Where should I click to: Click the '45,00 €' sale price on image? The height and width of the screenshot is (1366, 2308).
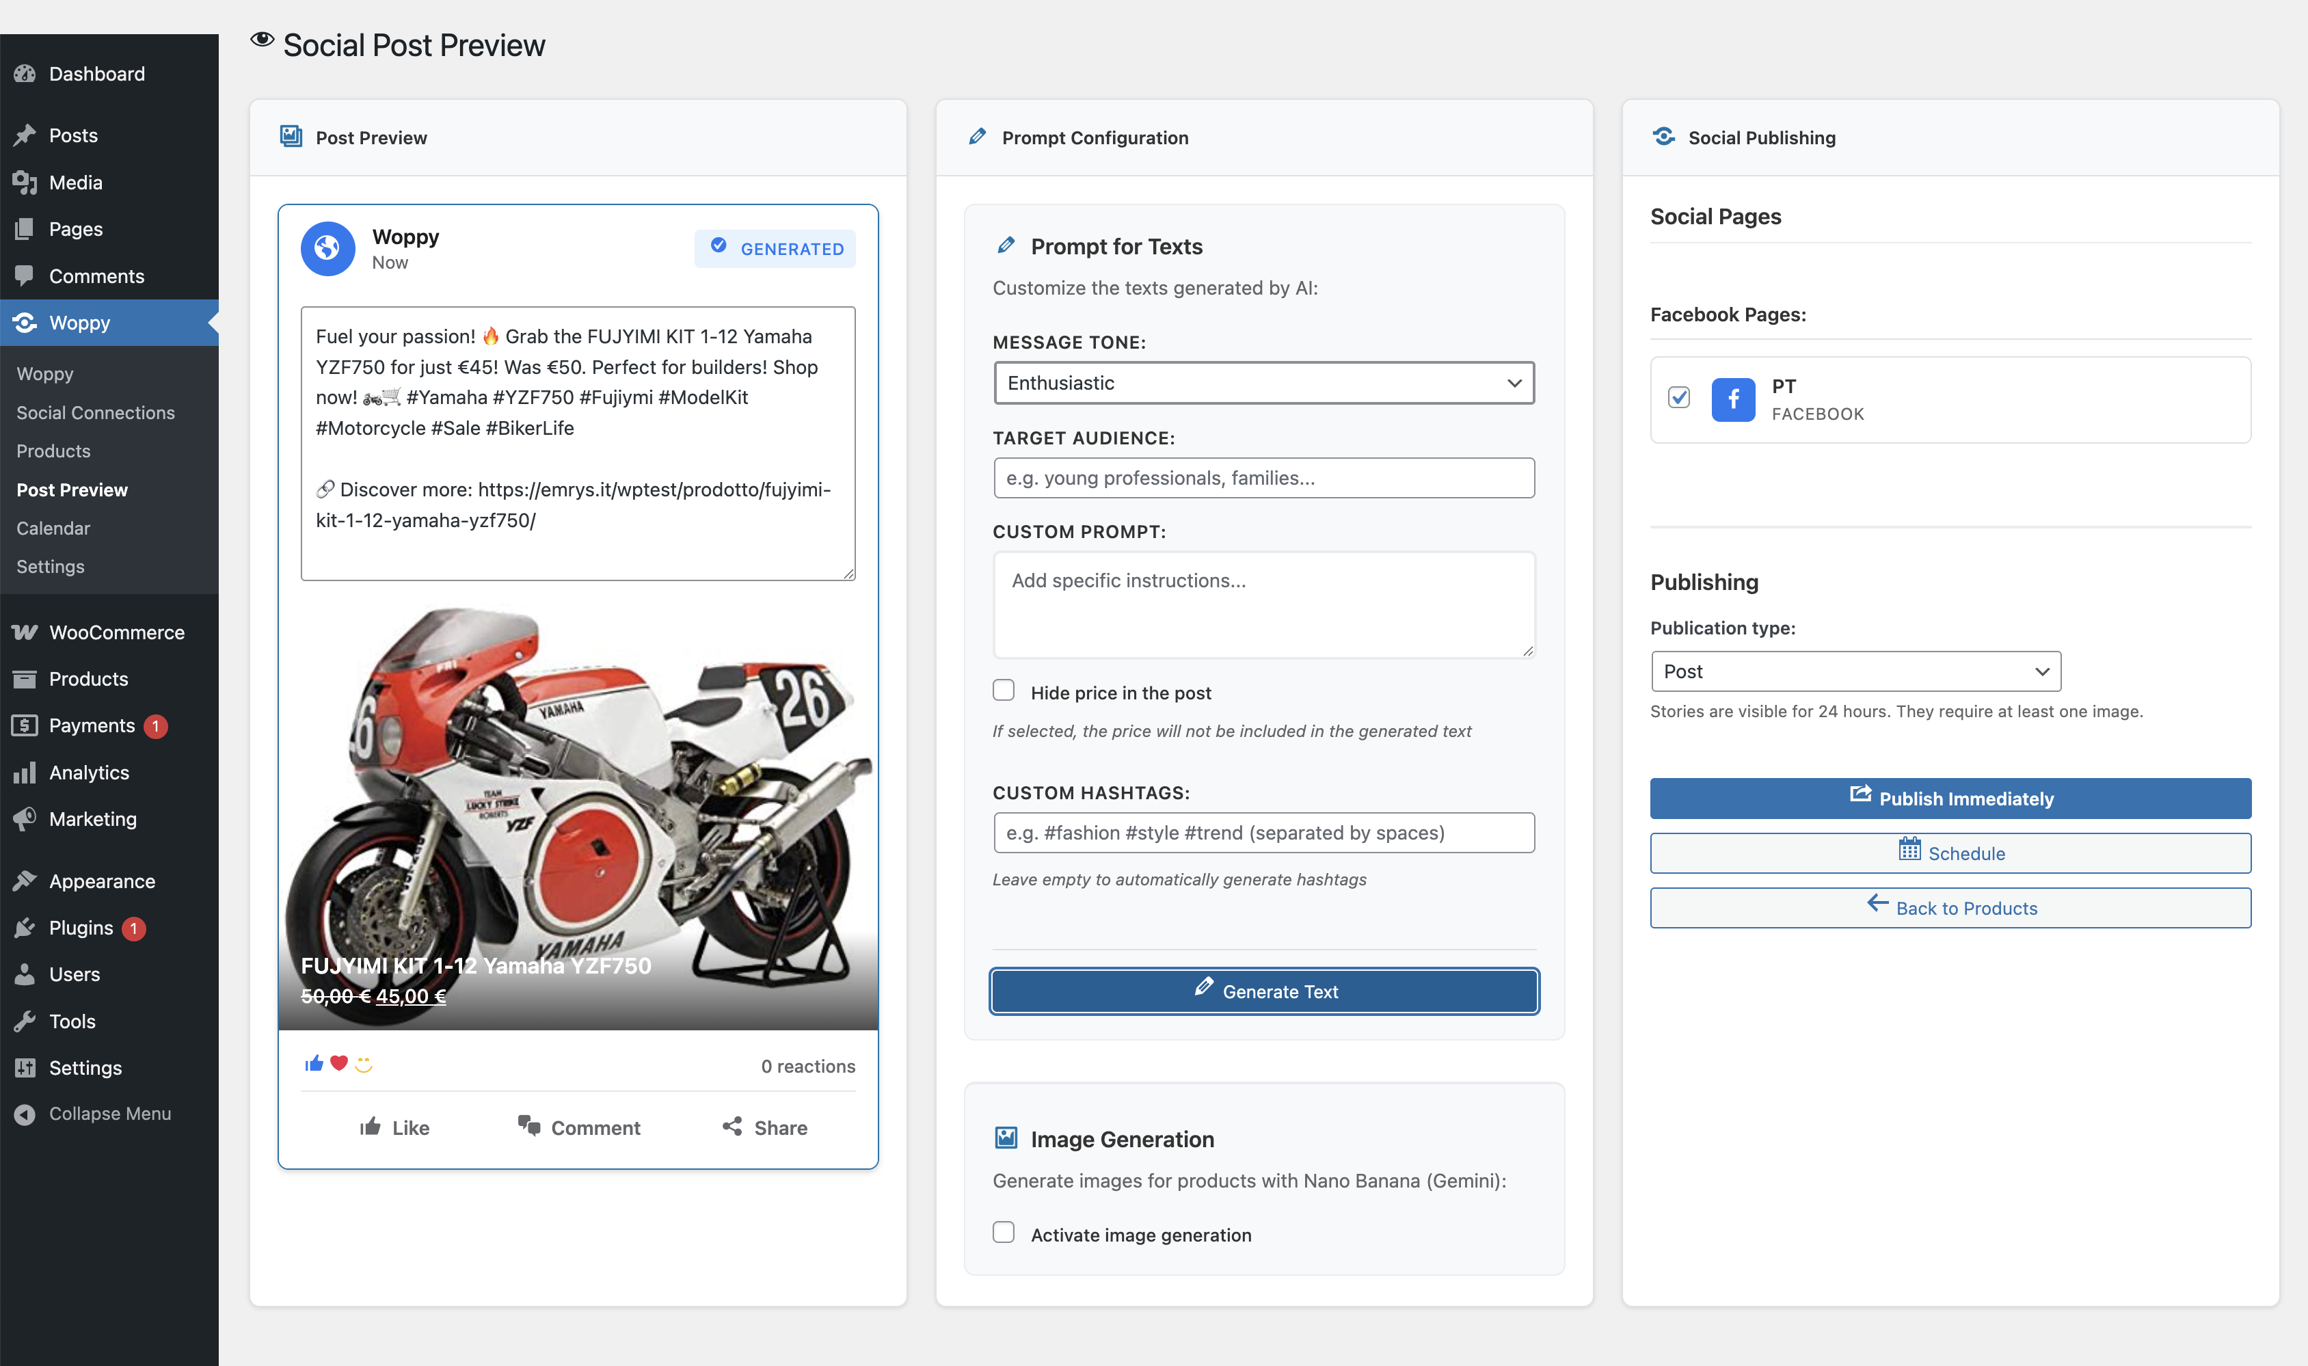410,996
